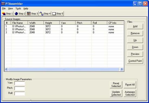149x103 pixels.
Task: Click the Yaw column header
Action: tap(67, 23)
